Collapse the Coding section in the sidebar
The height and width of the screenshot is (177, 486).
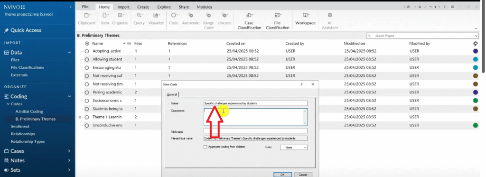point(69,96)
